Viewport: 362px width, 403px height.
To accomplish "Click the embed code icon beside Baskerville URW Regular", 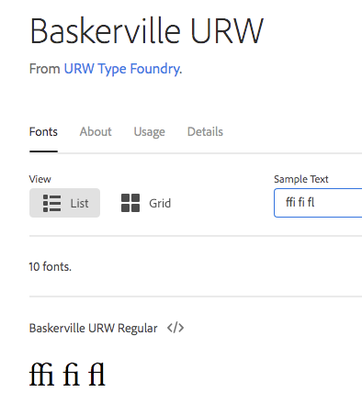I will point(175,328).
